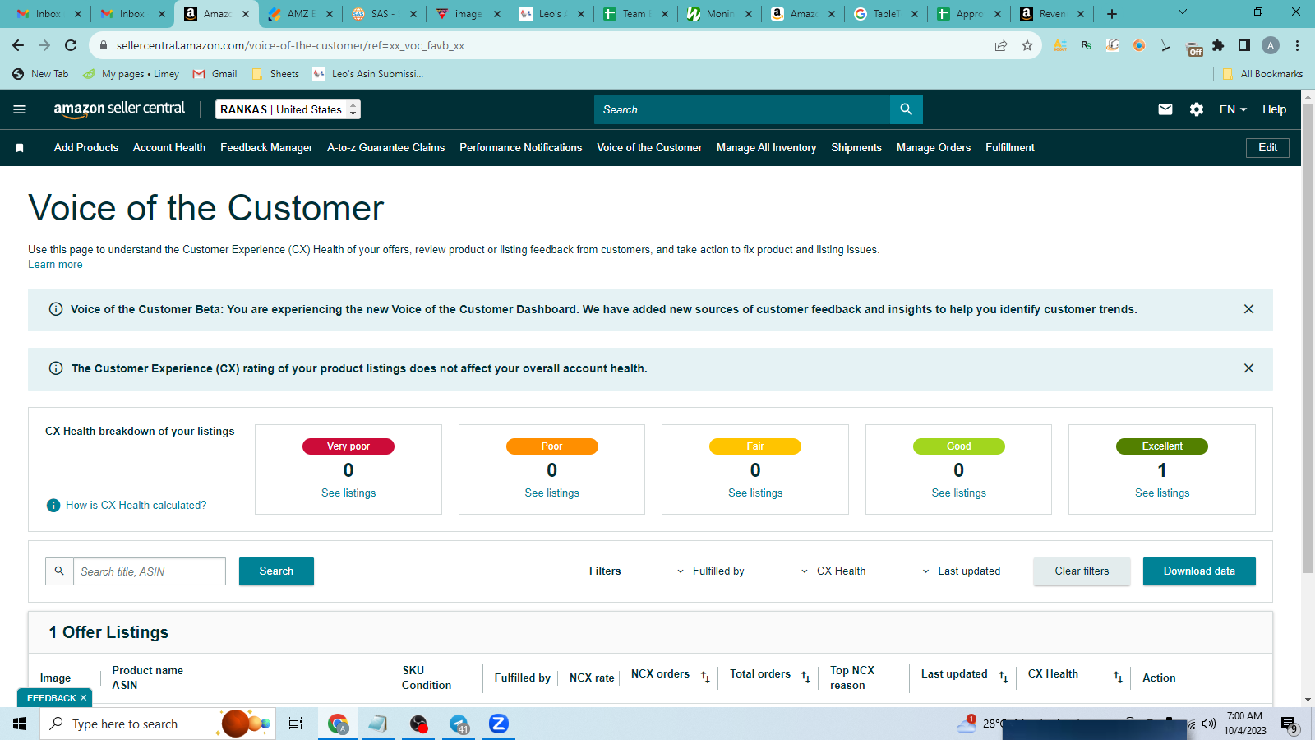Open the EN language dropdown

(x=1233, y=109)
